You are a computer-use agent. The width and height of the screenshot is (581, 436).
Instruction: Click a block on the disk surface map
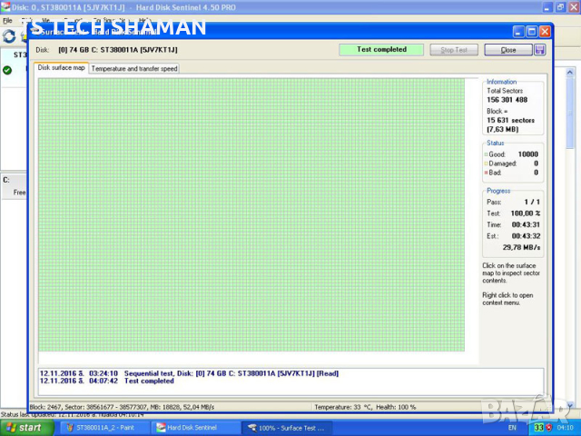(x=251, y=213)
